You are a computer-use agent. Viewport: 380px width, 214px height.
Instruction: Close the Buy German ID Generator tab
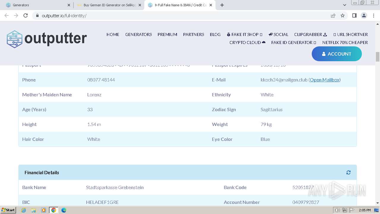140,5
